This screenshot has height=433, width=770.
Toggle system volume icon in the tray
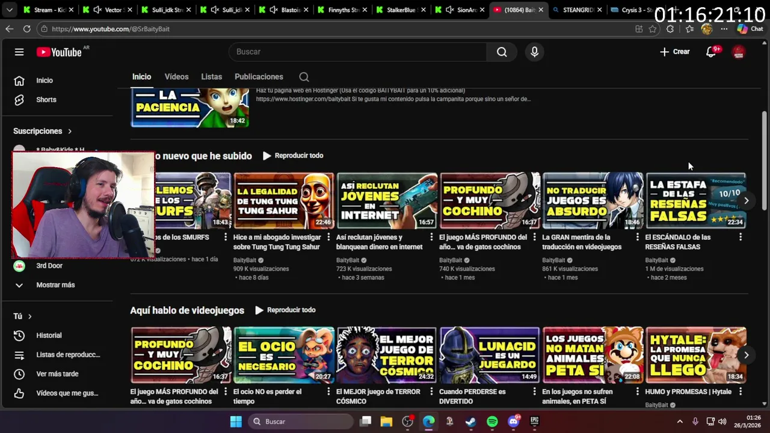(x=722, y=422)
